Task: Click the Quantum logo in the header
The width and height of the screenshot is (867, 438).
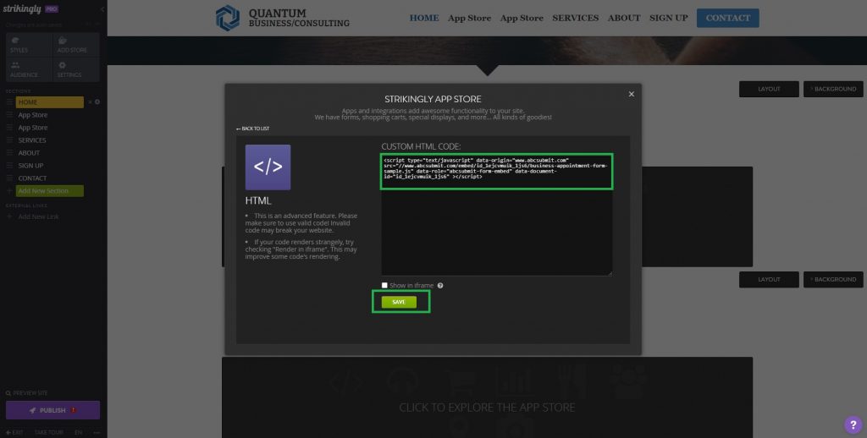Action: point(228,18)
